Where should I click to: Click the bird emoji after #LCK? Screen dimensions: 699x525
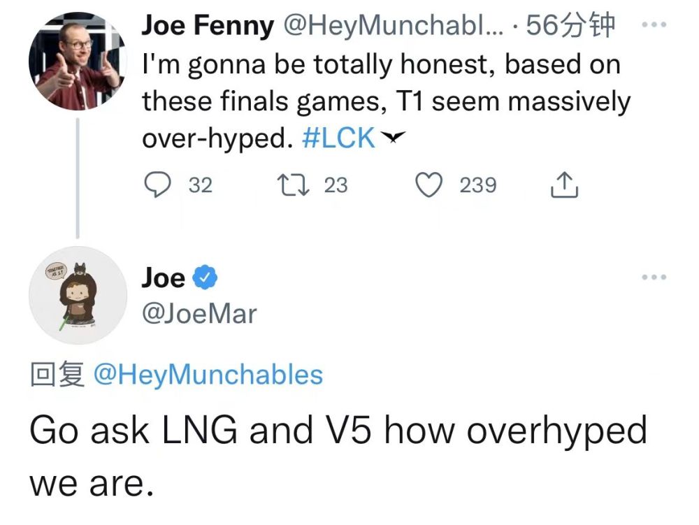pyautogui.click(x=394, y=138)
